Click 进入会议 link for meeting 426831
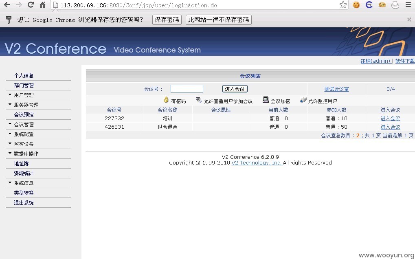The image size is (415, 259). [391, 127]
